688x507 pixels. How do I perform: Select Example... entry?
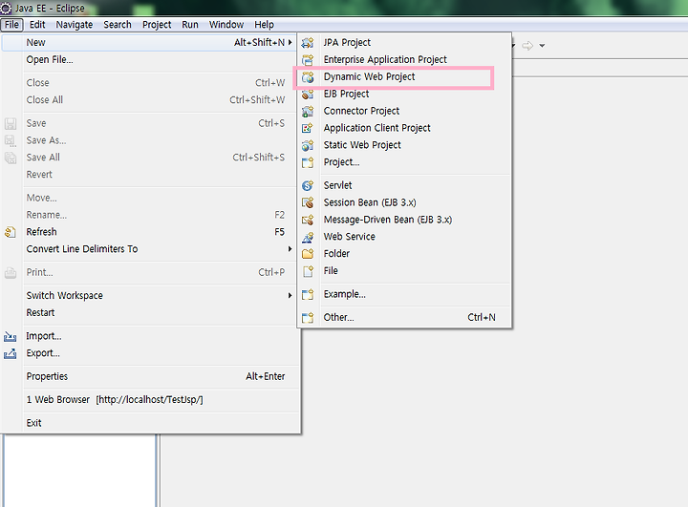click(404, 294)
